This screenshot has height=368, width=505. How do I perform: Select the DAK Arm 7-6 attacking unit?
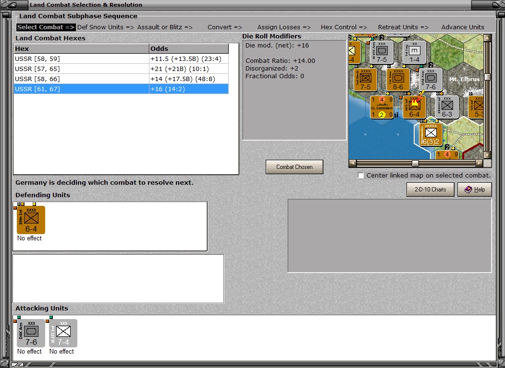31,333
